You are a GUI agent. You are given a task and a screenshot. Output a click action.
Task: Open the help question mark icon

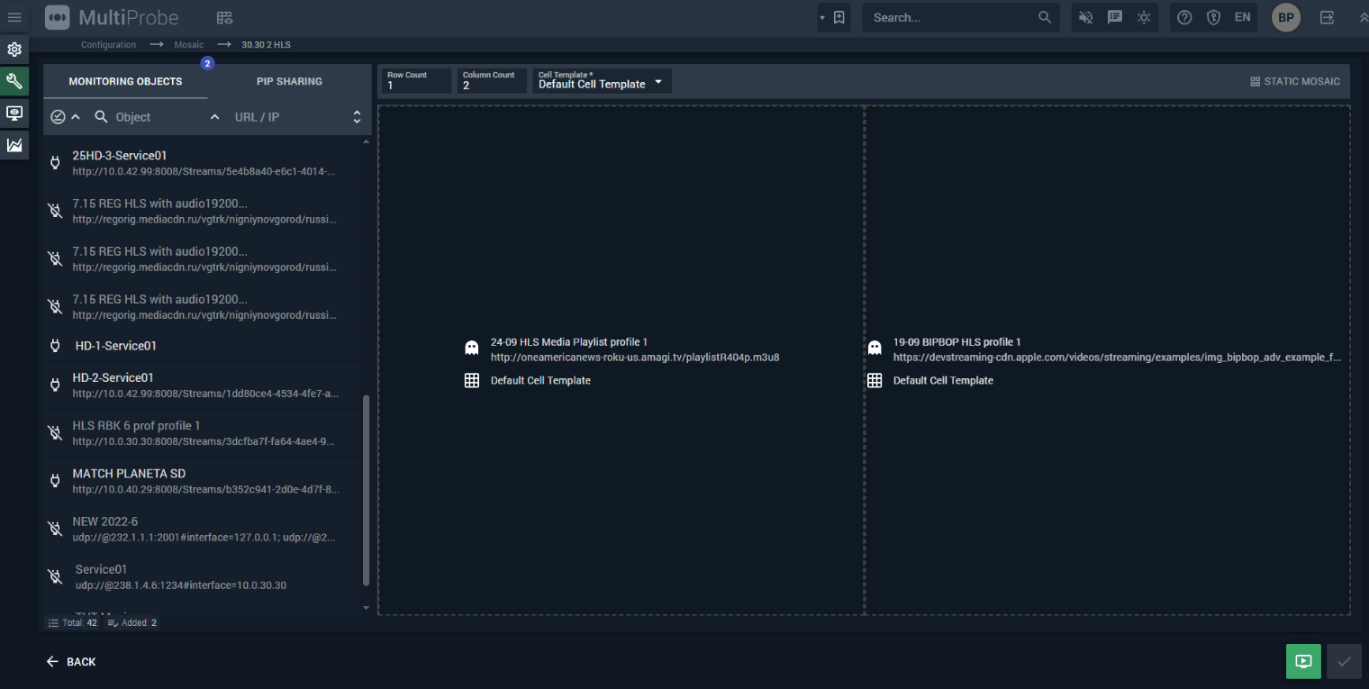click(x=1185, y=17)
